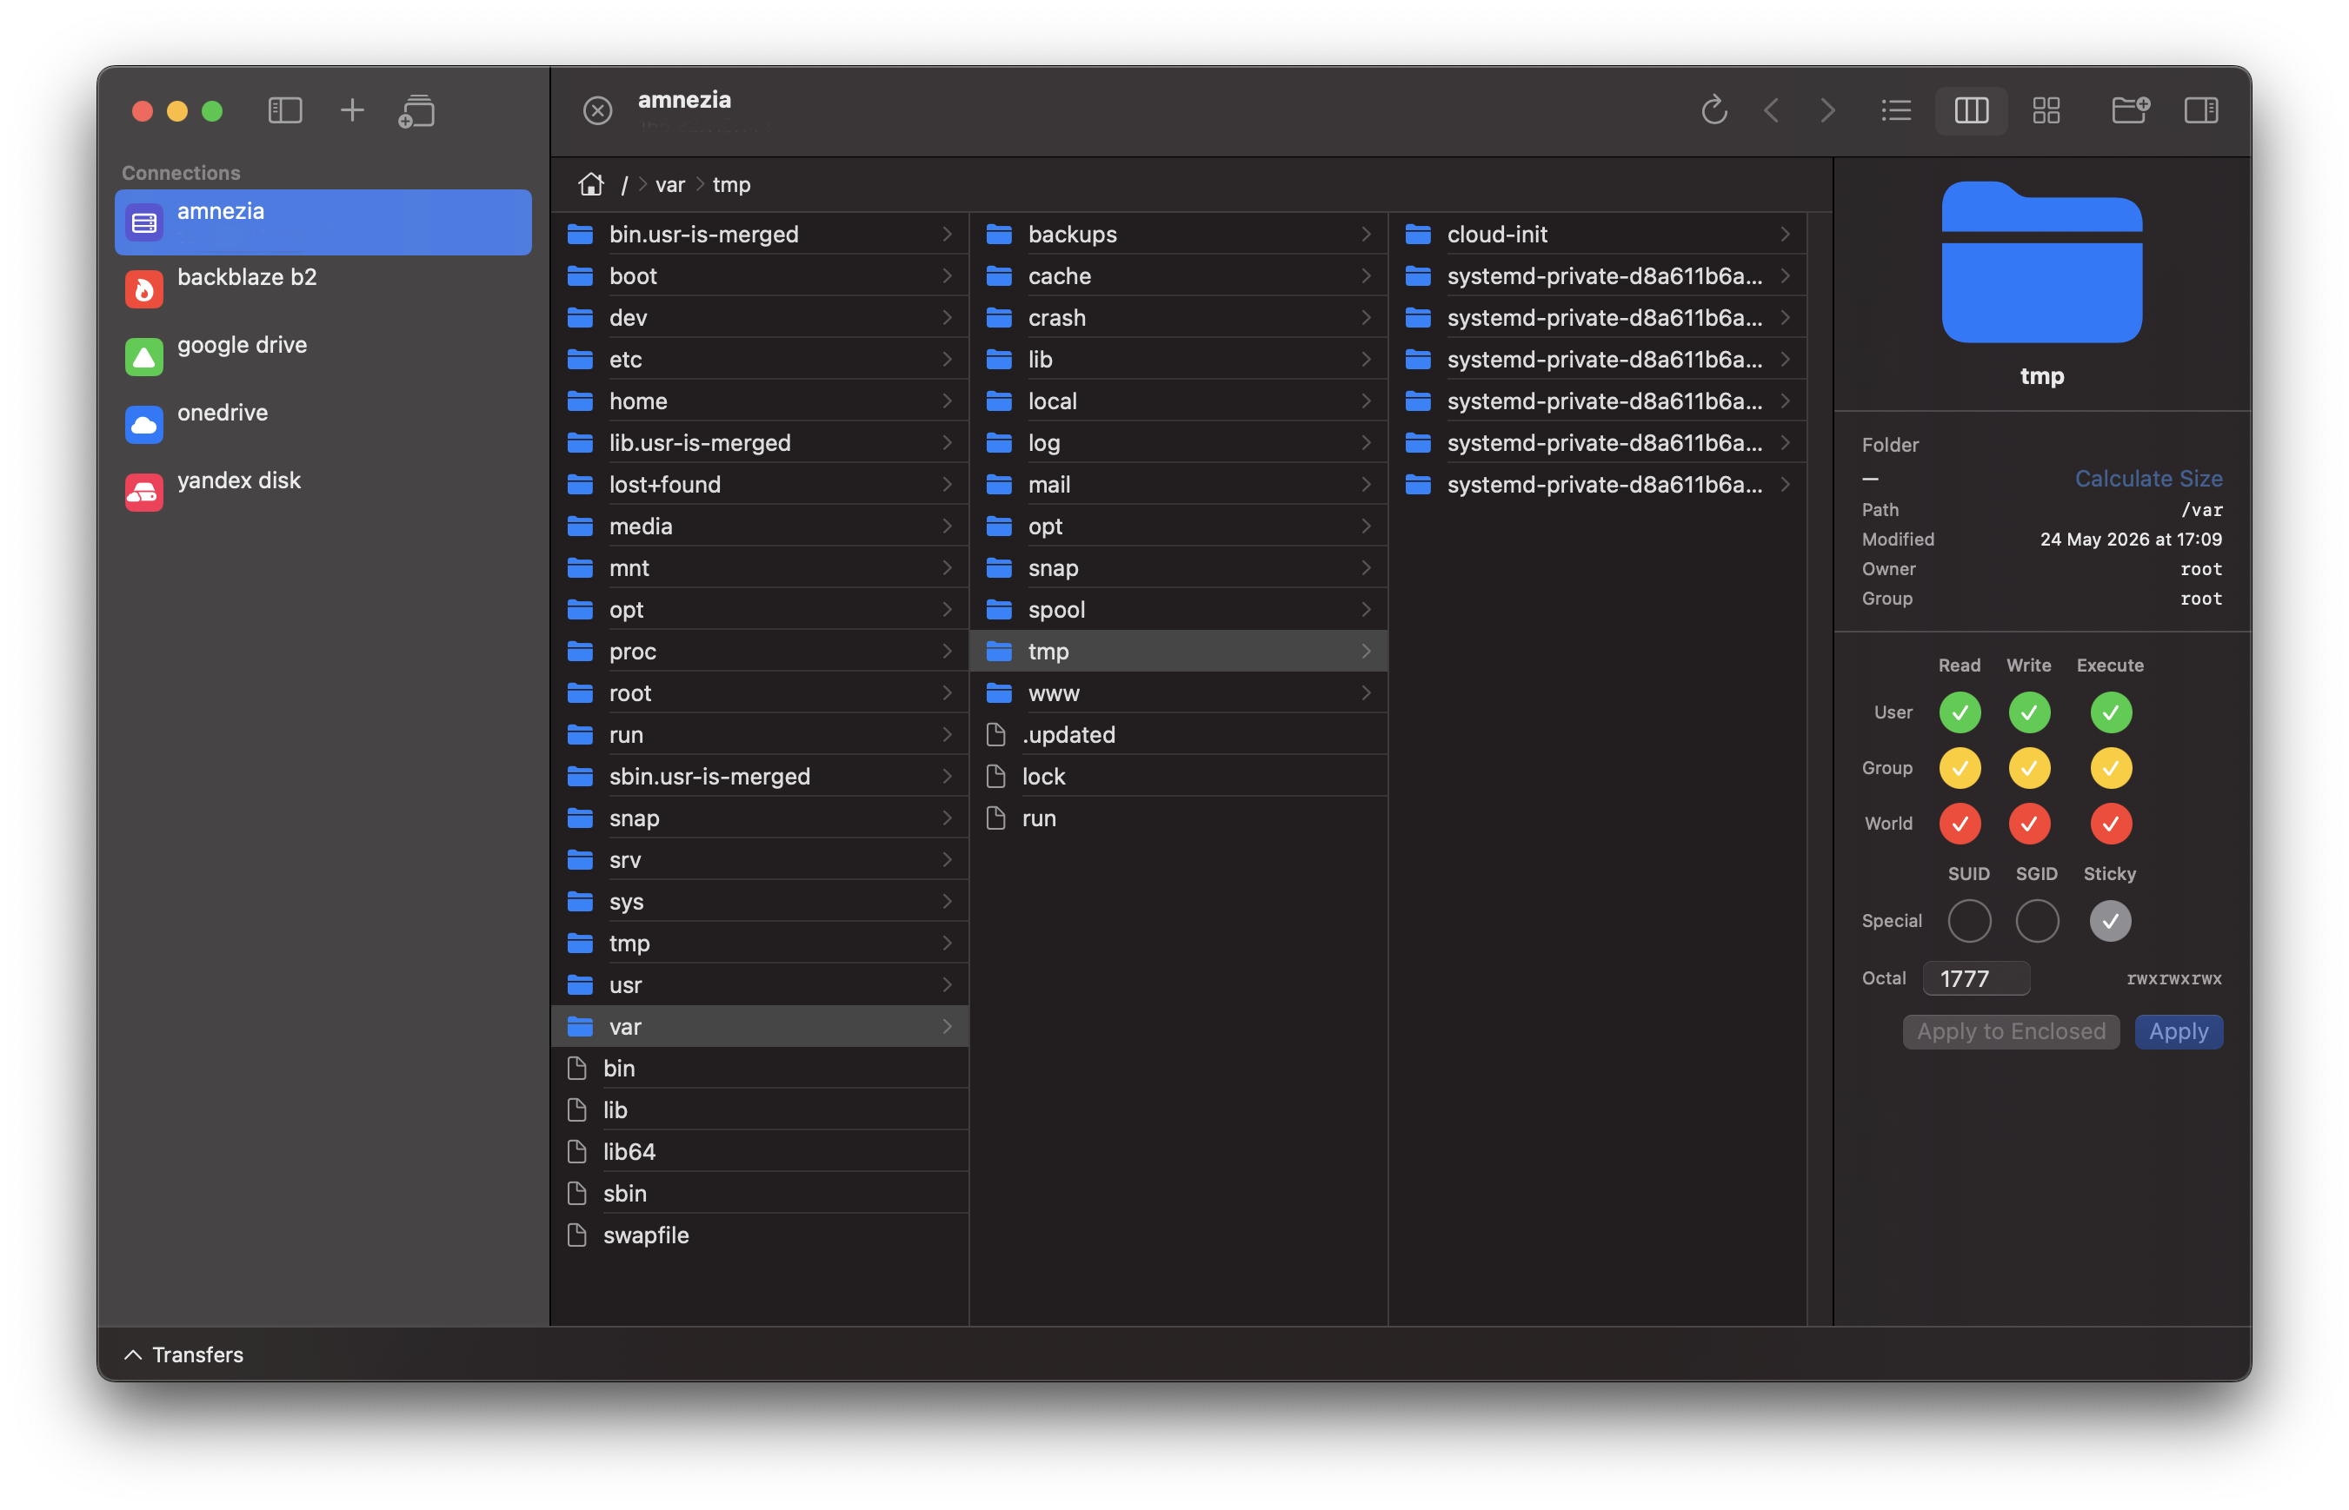Screen dimensions: 2349x1510
Task: Click the Octal 1777 input field
Action: pos(1976,978)
